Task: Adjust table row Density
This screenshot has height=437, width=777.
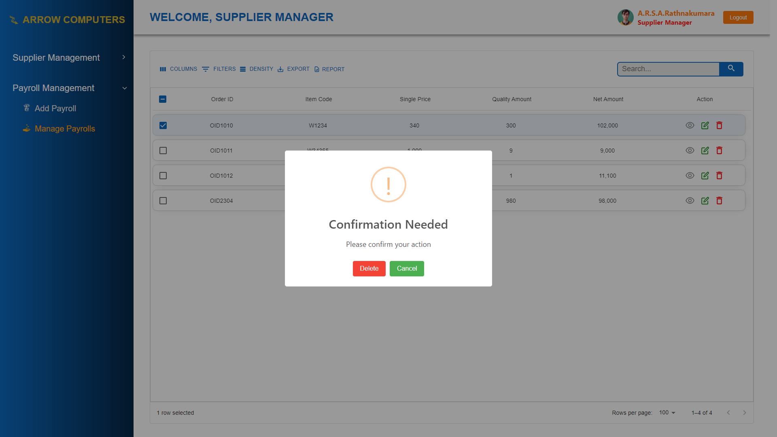Action: [257, 69]
